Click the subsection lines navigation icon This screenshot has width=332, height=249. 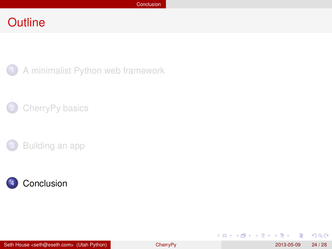coord(263,236)
